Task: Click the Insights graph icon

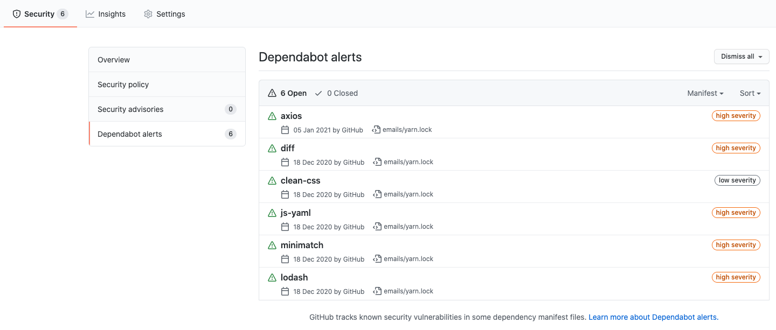Action: click(90, 14)
